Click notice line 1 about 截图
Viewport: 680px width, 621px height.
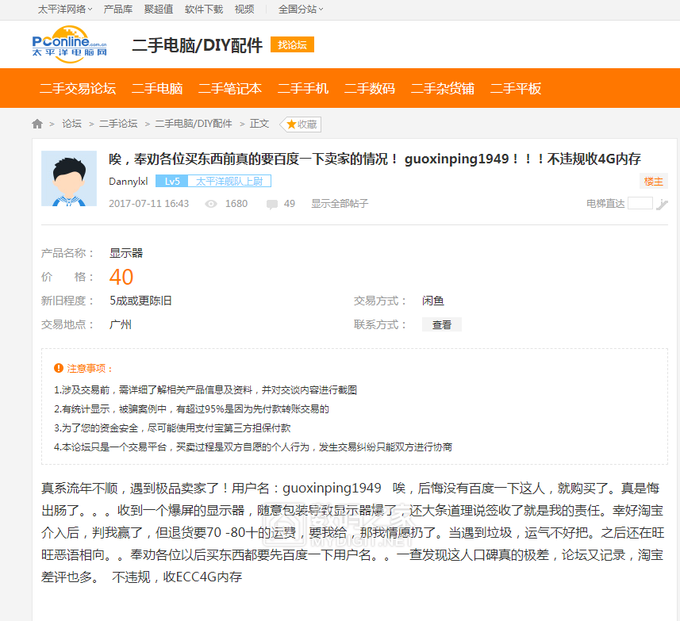click(x=206, y=390)
